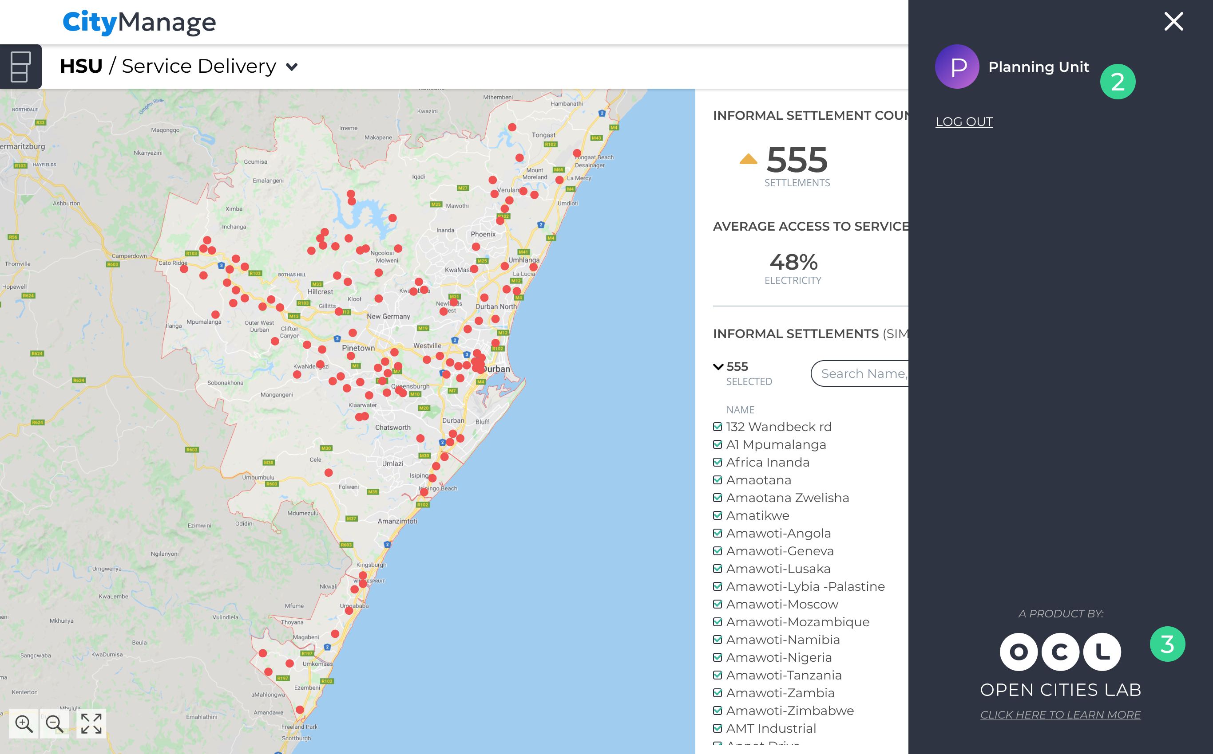Click the Phoenix label on map

[x=483, y=234]
